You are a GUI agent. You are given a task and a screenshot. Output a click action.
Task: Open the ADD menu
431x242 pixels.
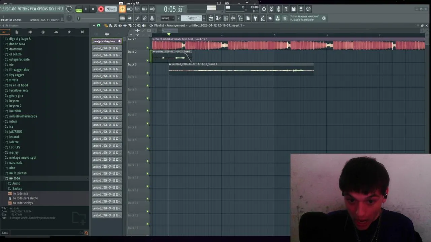14,9
